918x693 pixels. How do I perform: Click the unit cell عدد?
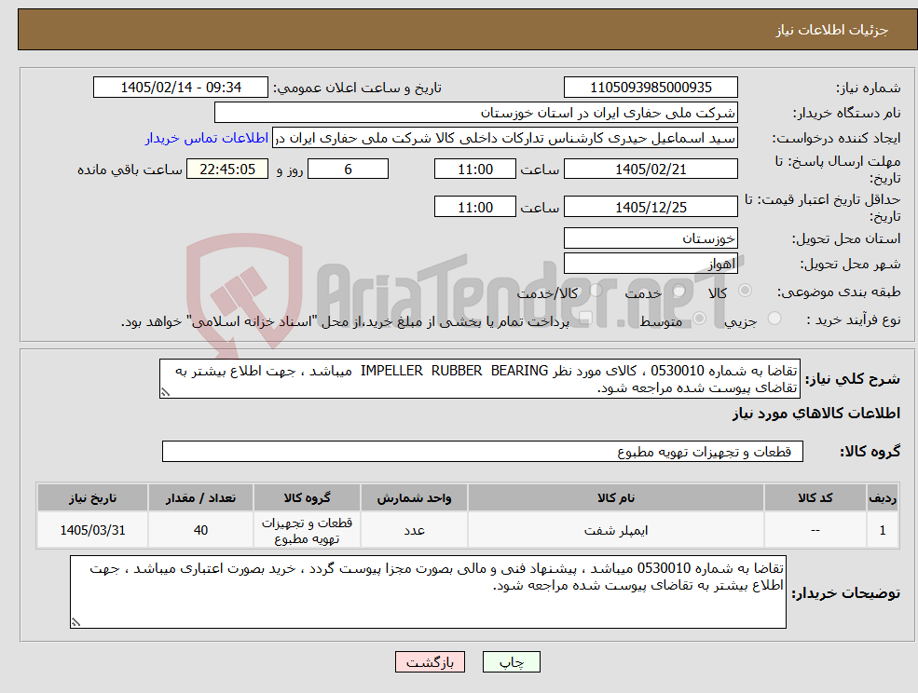tap(414, 530)
